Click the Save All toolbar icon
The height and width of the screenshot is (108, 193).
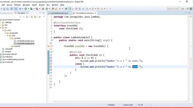point(8,9)
